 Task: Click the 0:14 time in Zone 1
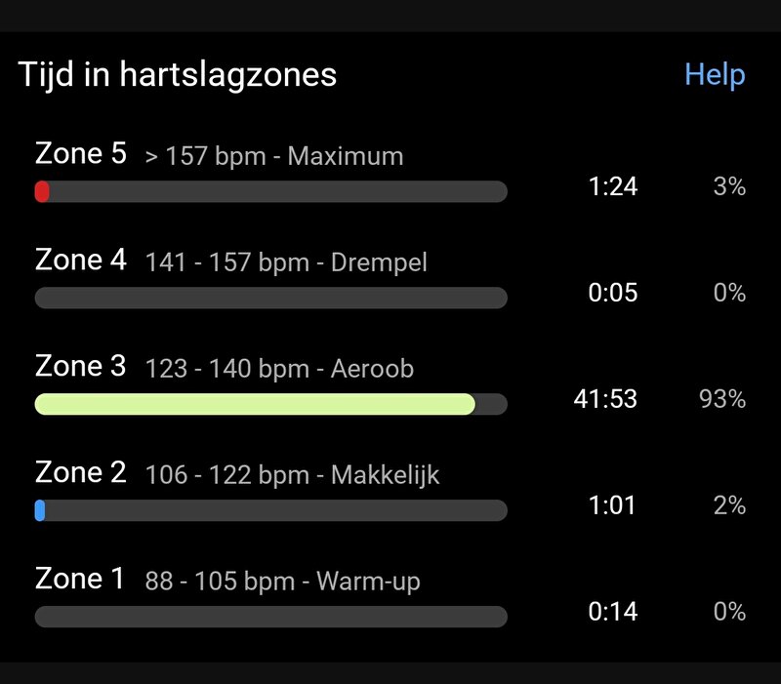click(613, 612)
